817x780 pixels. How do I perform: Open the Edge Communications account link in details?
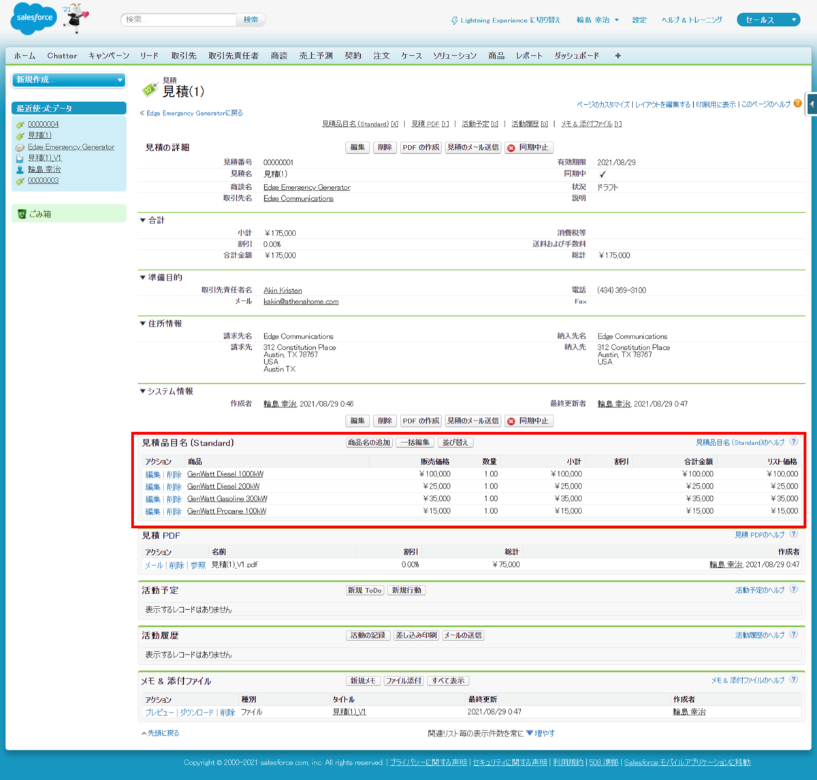pyautogui.click(x=298, y=199)
